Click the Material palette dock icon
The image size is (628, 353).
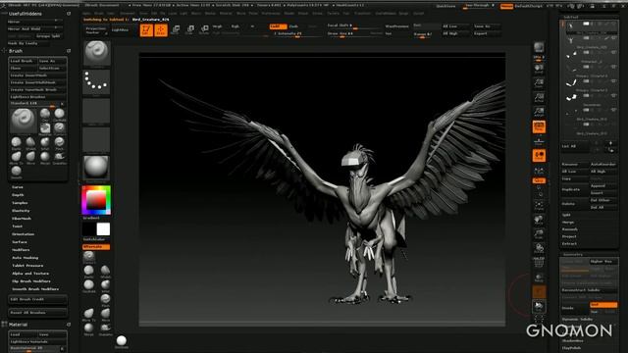pos(69,325)
